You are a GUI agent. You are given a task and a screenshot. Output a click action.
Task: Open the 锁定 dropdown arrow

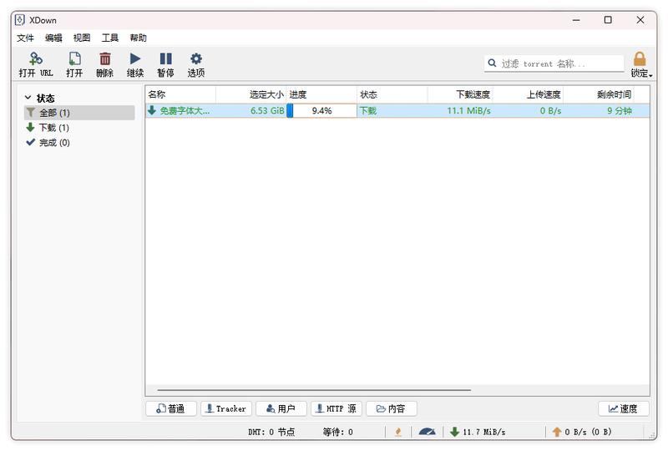pos(650,75)
